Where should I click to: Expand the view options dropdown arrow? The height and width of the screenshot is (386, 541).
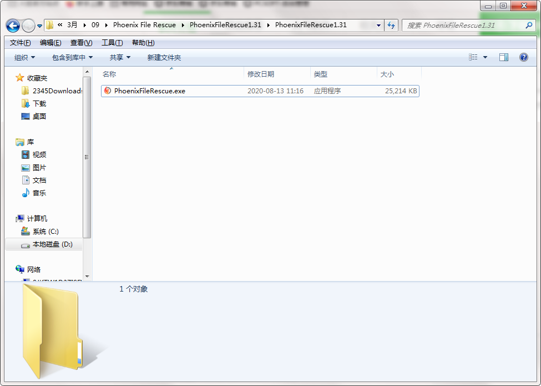tap(485, 57)
